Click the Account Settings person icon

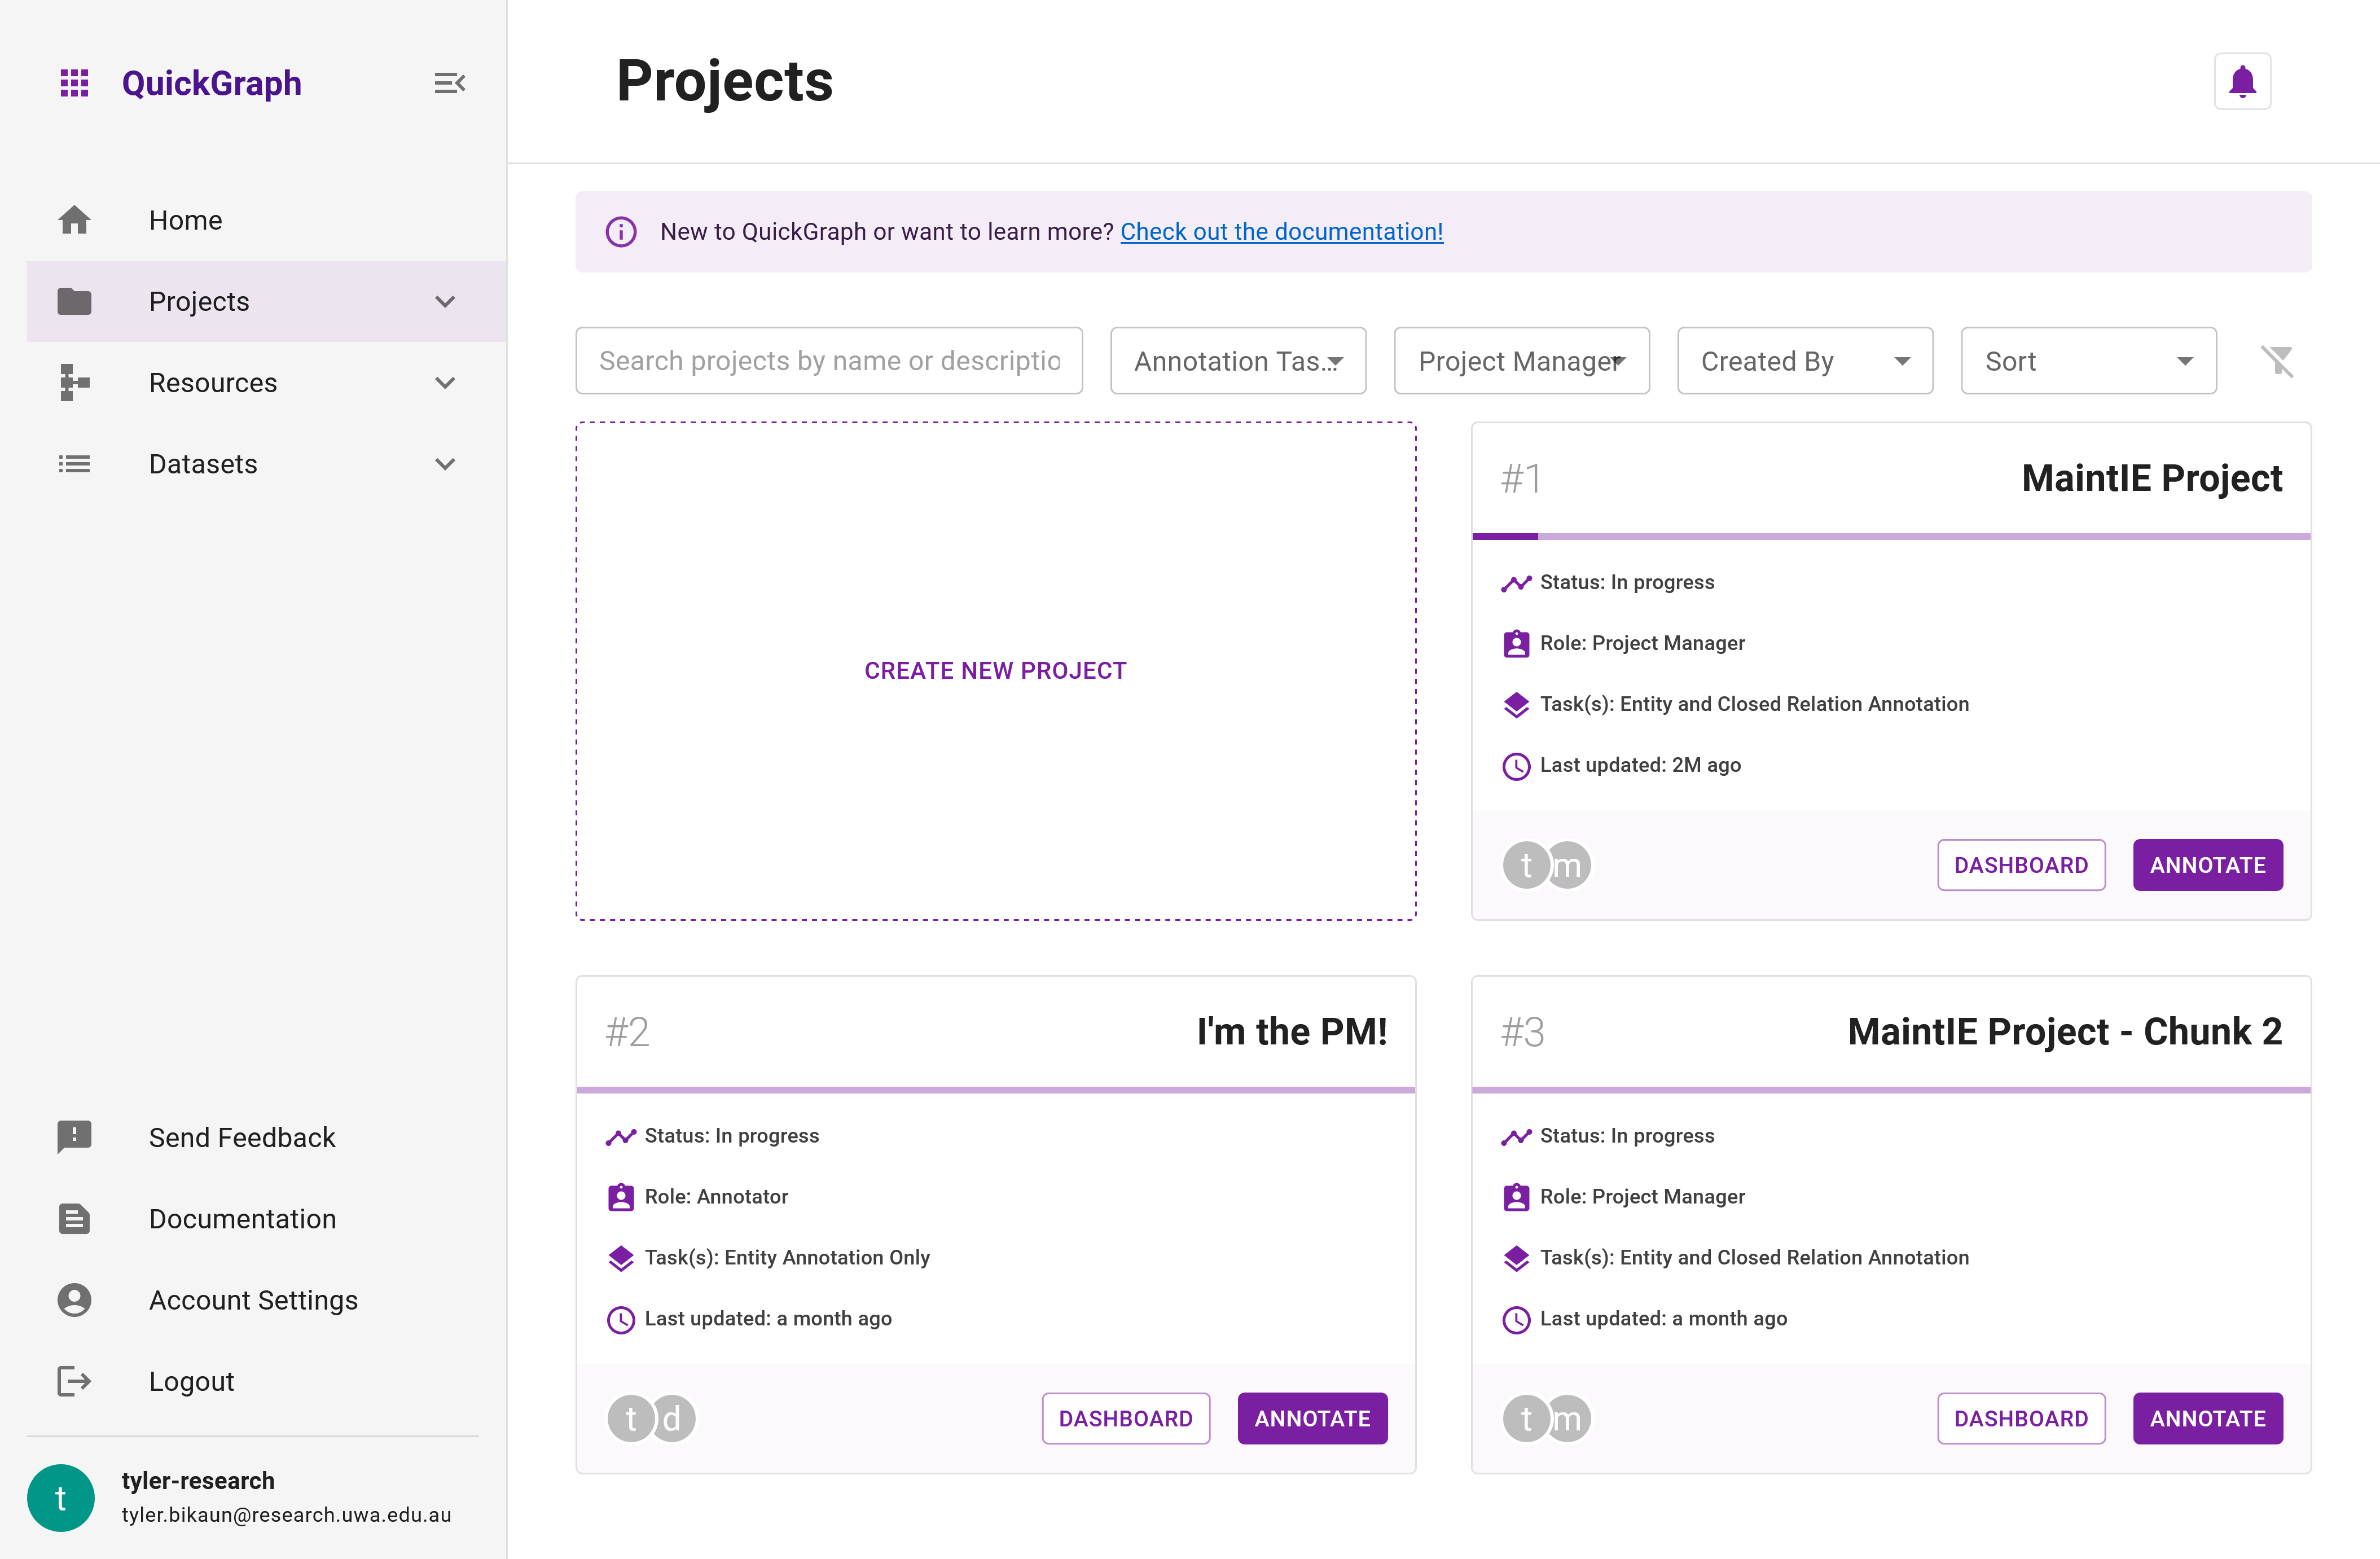[74, 1299]
